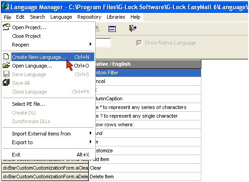Select the 'Delete Item' cell
Screen dimensions: 249x182
[145, 177]
